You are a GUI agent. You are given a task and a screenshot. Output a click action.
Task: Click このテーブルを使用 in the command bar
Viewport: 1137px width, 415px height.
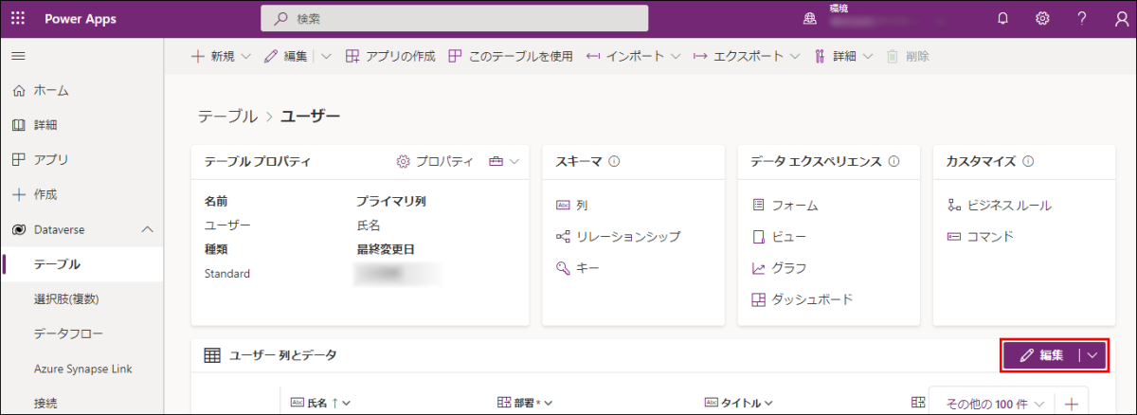pyautogui.click(x=510, y=56)
